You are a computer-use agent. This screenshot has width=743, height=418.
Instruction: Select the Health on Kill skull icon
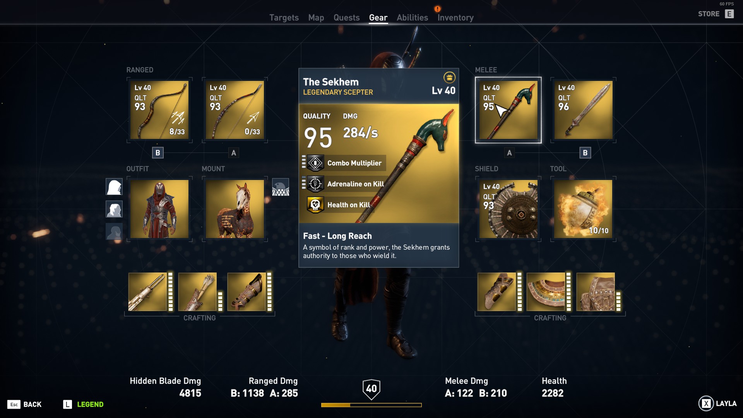coord(315,205)
